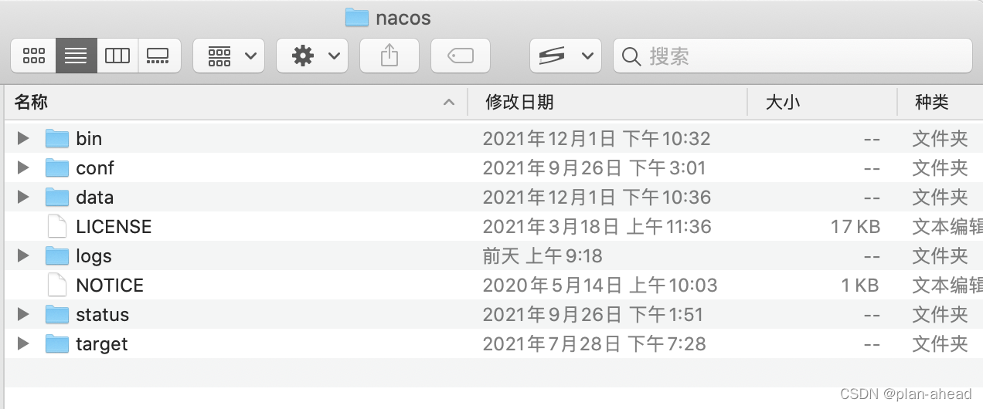Click in the 搜索 search field
Image resolution: width=983 pixels, height=409 pixels.
793,56
